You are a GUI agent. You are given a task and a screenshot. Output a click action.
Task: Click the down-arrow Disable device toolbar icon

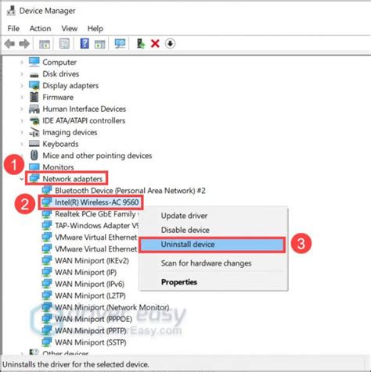(170, 44)
